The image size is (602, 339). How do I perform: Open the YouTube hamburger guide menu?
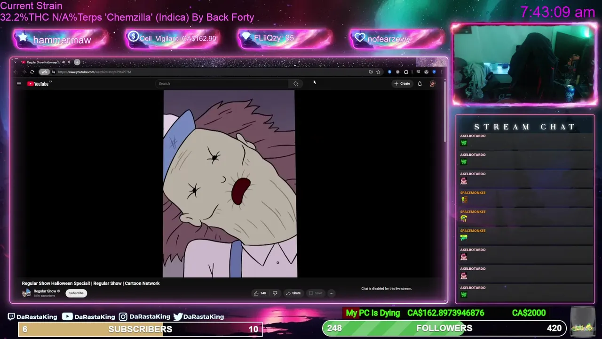[x=19, y=83]
